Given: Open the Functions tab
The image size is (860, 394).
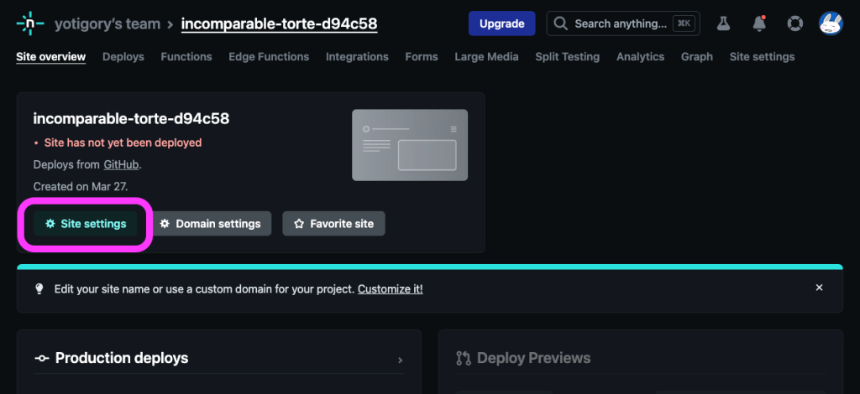Looking at the screenshot, I should (x=186, y=57).
